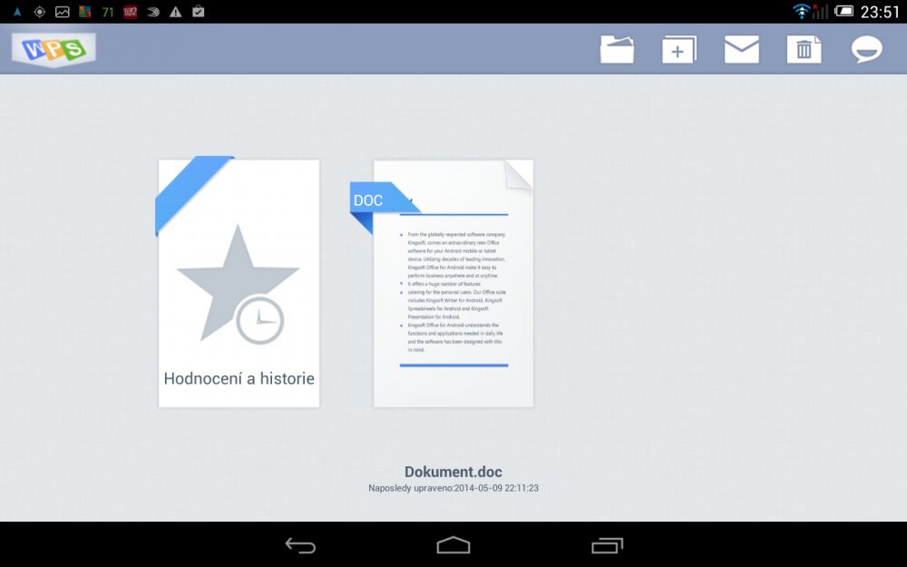Open feedback with speech bubble icon

[866, 49]
